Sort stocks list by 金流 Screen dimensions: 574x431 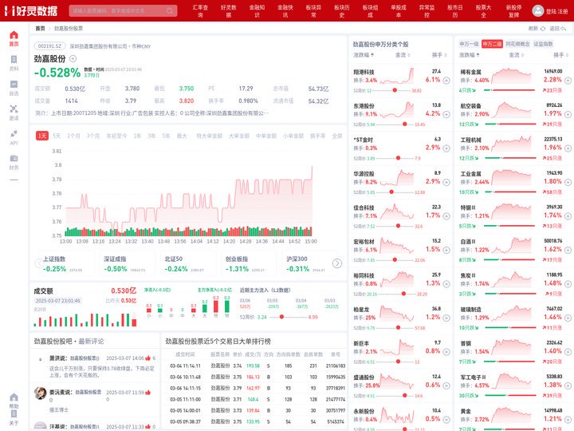point(403,55)
